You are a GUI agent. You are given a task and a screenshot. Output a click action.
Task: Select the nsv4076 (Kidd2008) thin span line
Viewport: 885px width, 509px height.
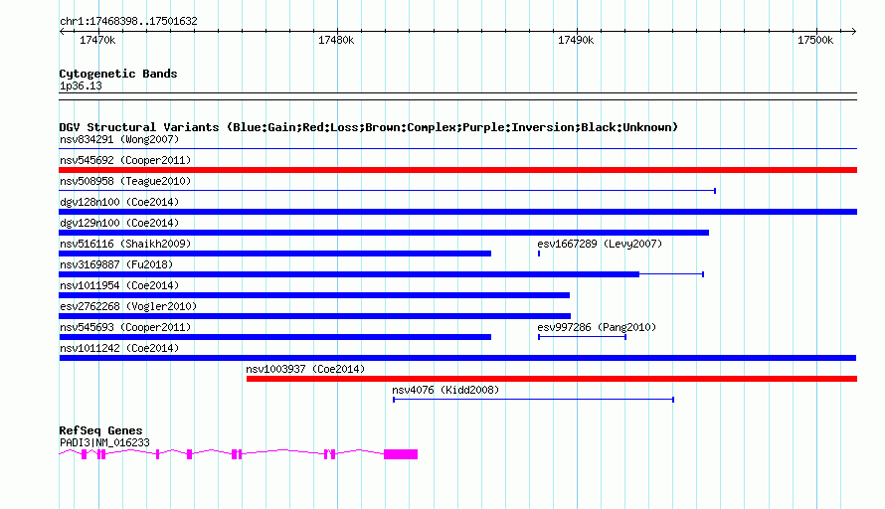point(533,400)
